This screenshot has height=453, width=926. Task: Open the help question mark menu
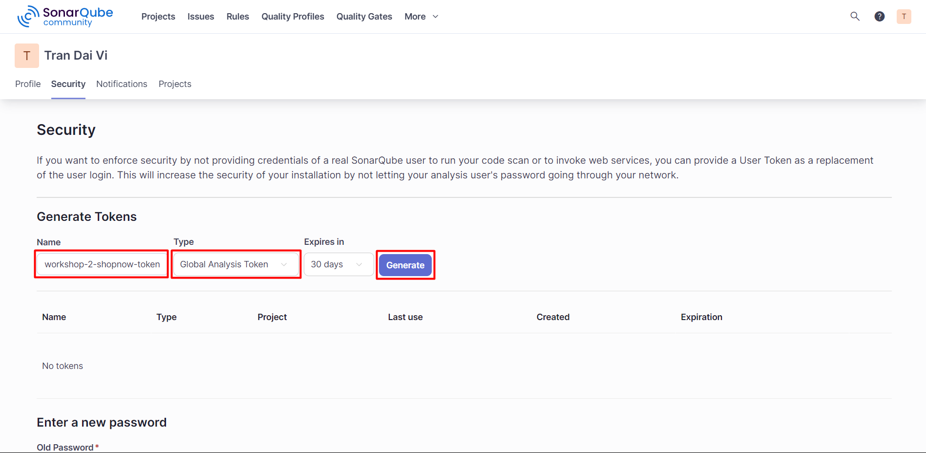(x=880, y=16)
